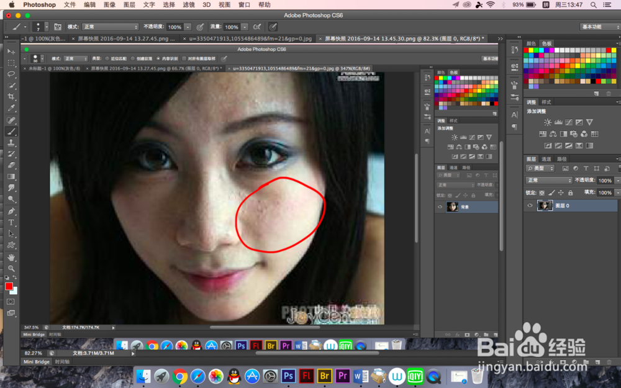Select the Pen tool
Image resolution: width=621 pixels, height=388 pixels.
tap(11, 211)
